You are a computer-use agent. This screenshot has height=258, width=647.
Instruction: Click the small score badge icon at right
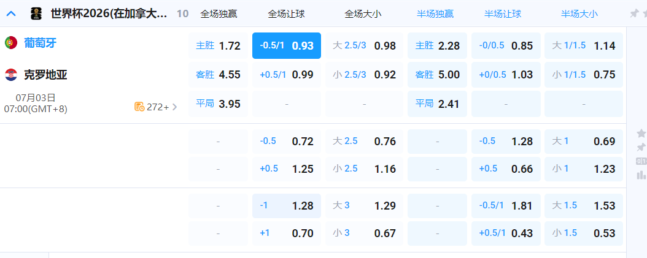click(641, 161)
